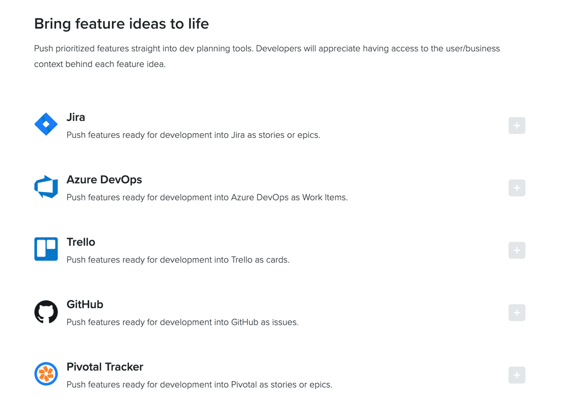The width and height of the screenshot is (565, 418).
Task: Click the Azure DevOps Work Items description
Action: tap(207, 197)
